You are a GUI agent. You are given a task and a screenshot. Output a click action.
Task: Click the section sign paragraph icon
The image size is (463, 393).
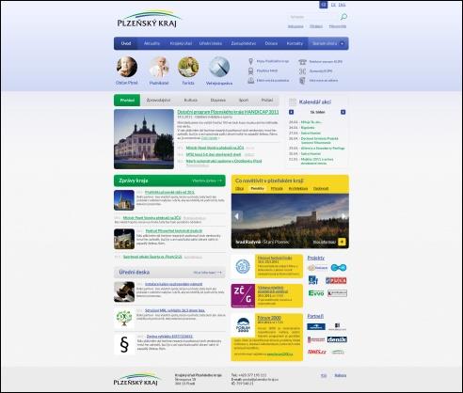coord(124,344)
